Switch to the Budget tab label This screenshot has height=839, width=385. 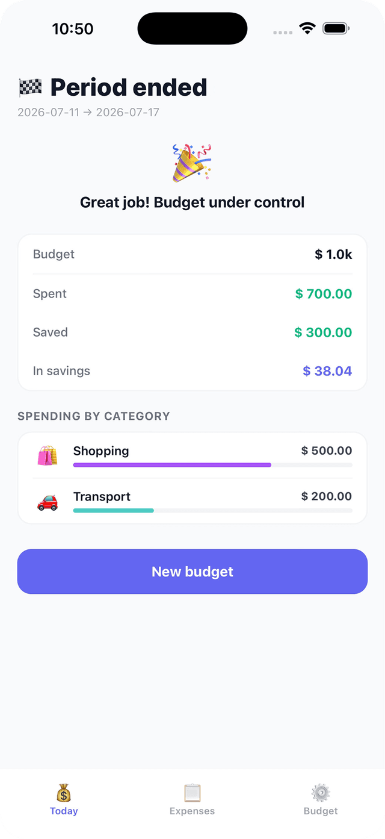click(321, 811)
